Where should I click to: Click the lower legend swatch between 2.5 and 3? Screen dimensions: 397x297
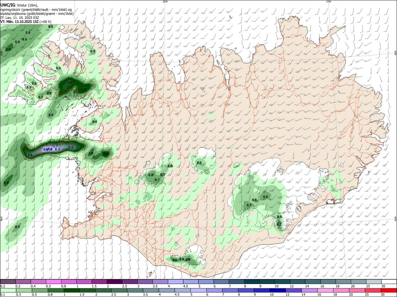tap(119, 290)
